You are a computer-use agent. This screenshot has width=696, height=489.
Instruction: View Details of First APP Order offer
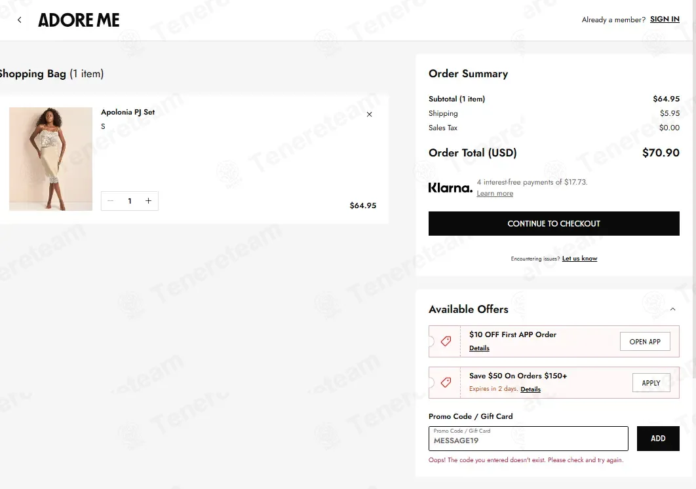pyautogui.click(x=479, y=348)
